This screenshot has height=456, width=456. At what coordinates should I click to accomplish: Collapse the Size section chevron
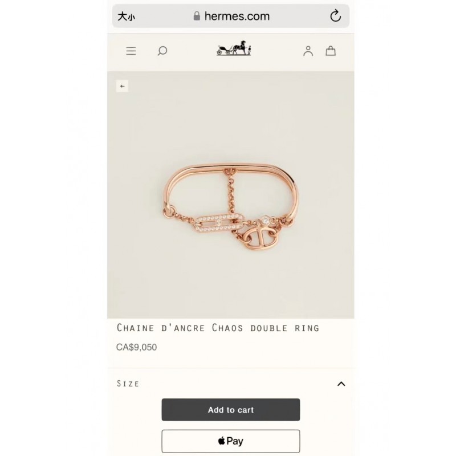(341, 384)
